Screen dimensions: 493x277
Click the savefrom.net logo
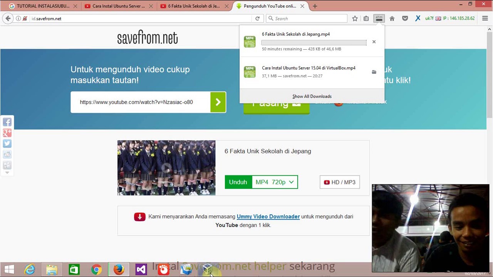[148, 38]
